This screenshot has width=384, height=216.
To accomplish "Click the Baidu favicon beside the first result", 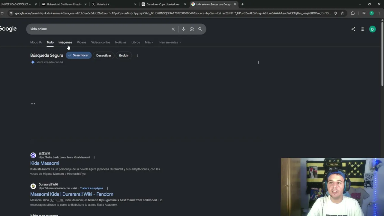I will click(x=33, y=155).
